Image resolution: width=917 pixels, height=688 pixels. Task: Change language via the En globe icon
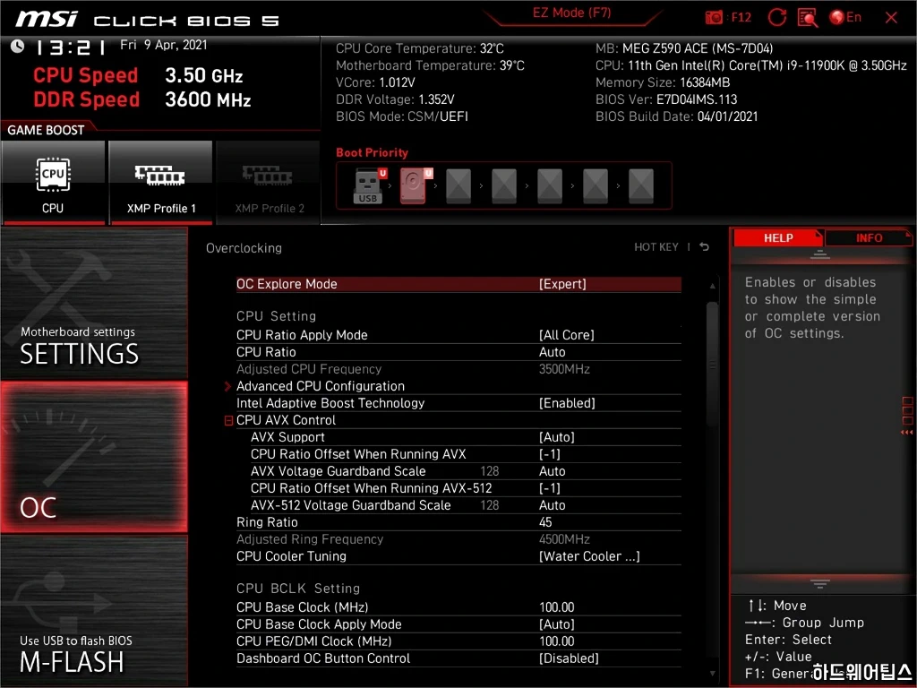click(x=845, y=18)
